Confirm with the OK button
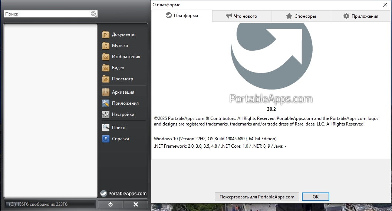The height and width of the screenshot is (211, 392). tap(316, 197)
